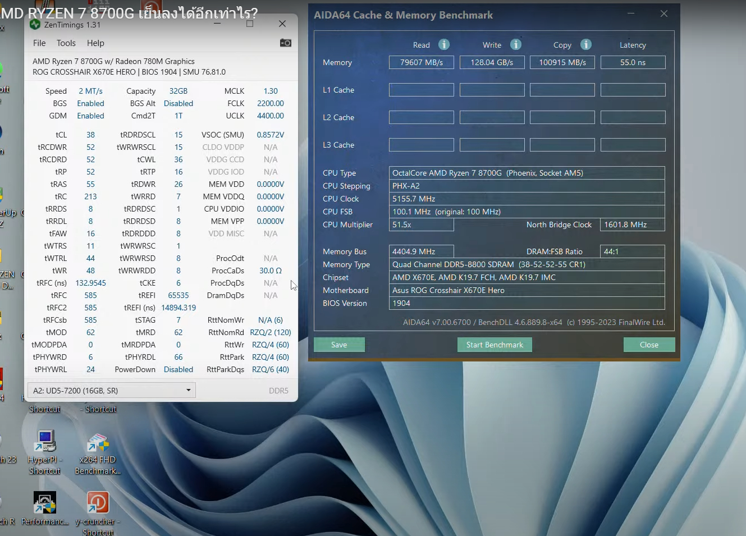Select the y-cruncher Shortcut desktop icon
This screenshot has height=536, width=746.
tap(98, 514)
